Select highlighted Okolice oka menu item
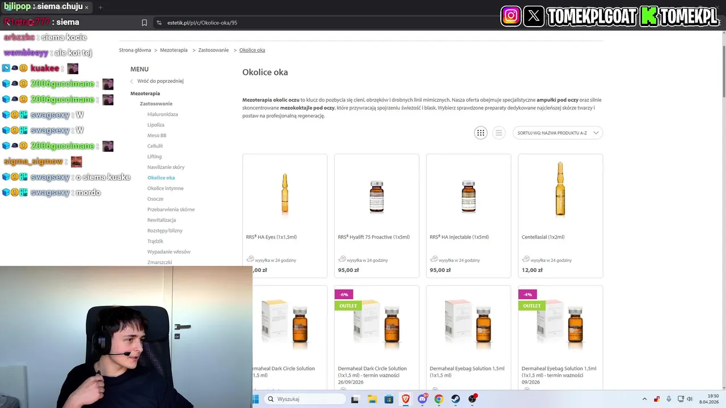The image size is (726, 408). 161,178
